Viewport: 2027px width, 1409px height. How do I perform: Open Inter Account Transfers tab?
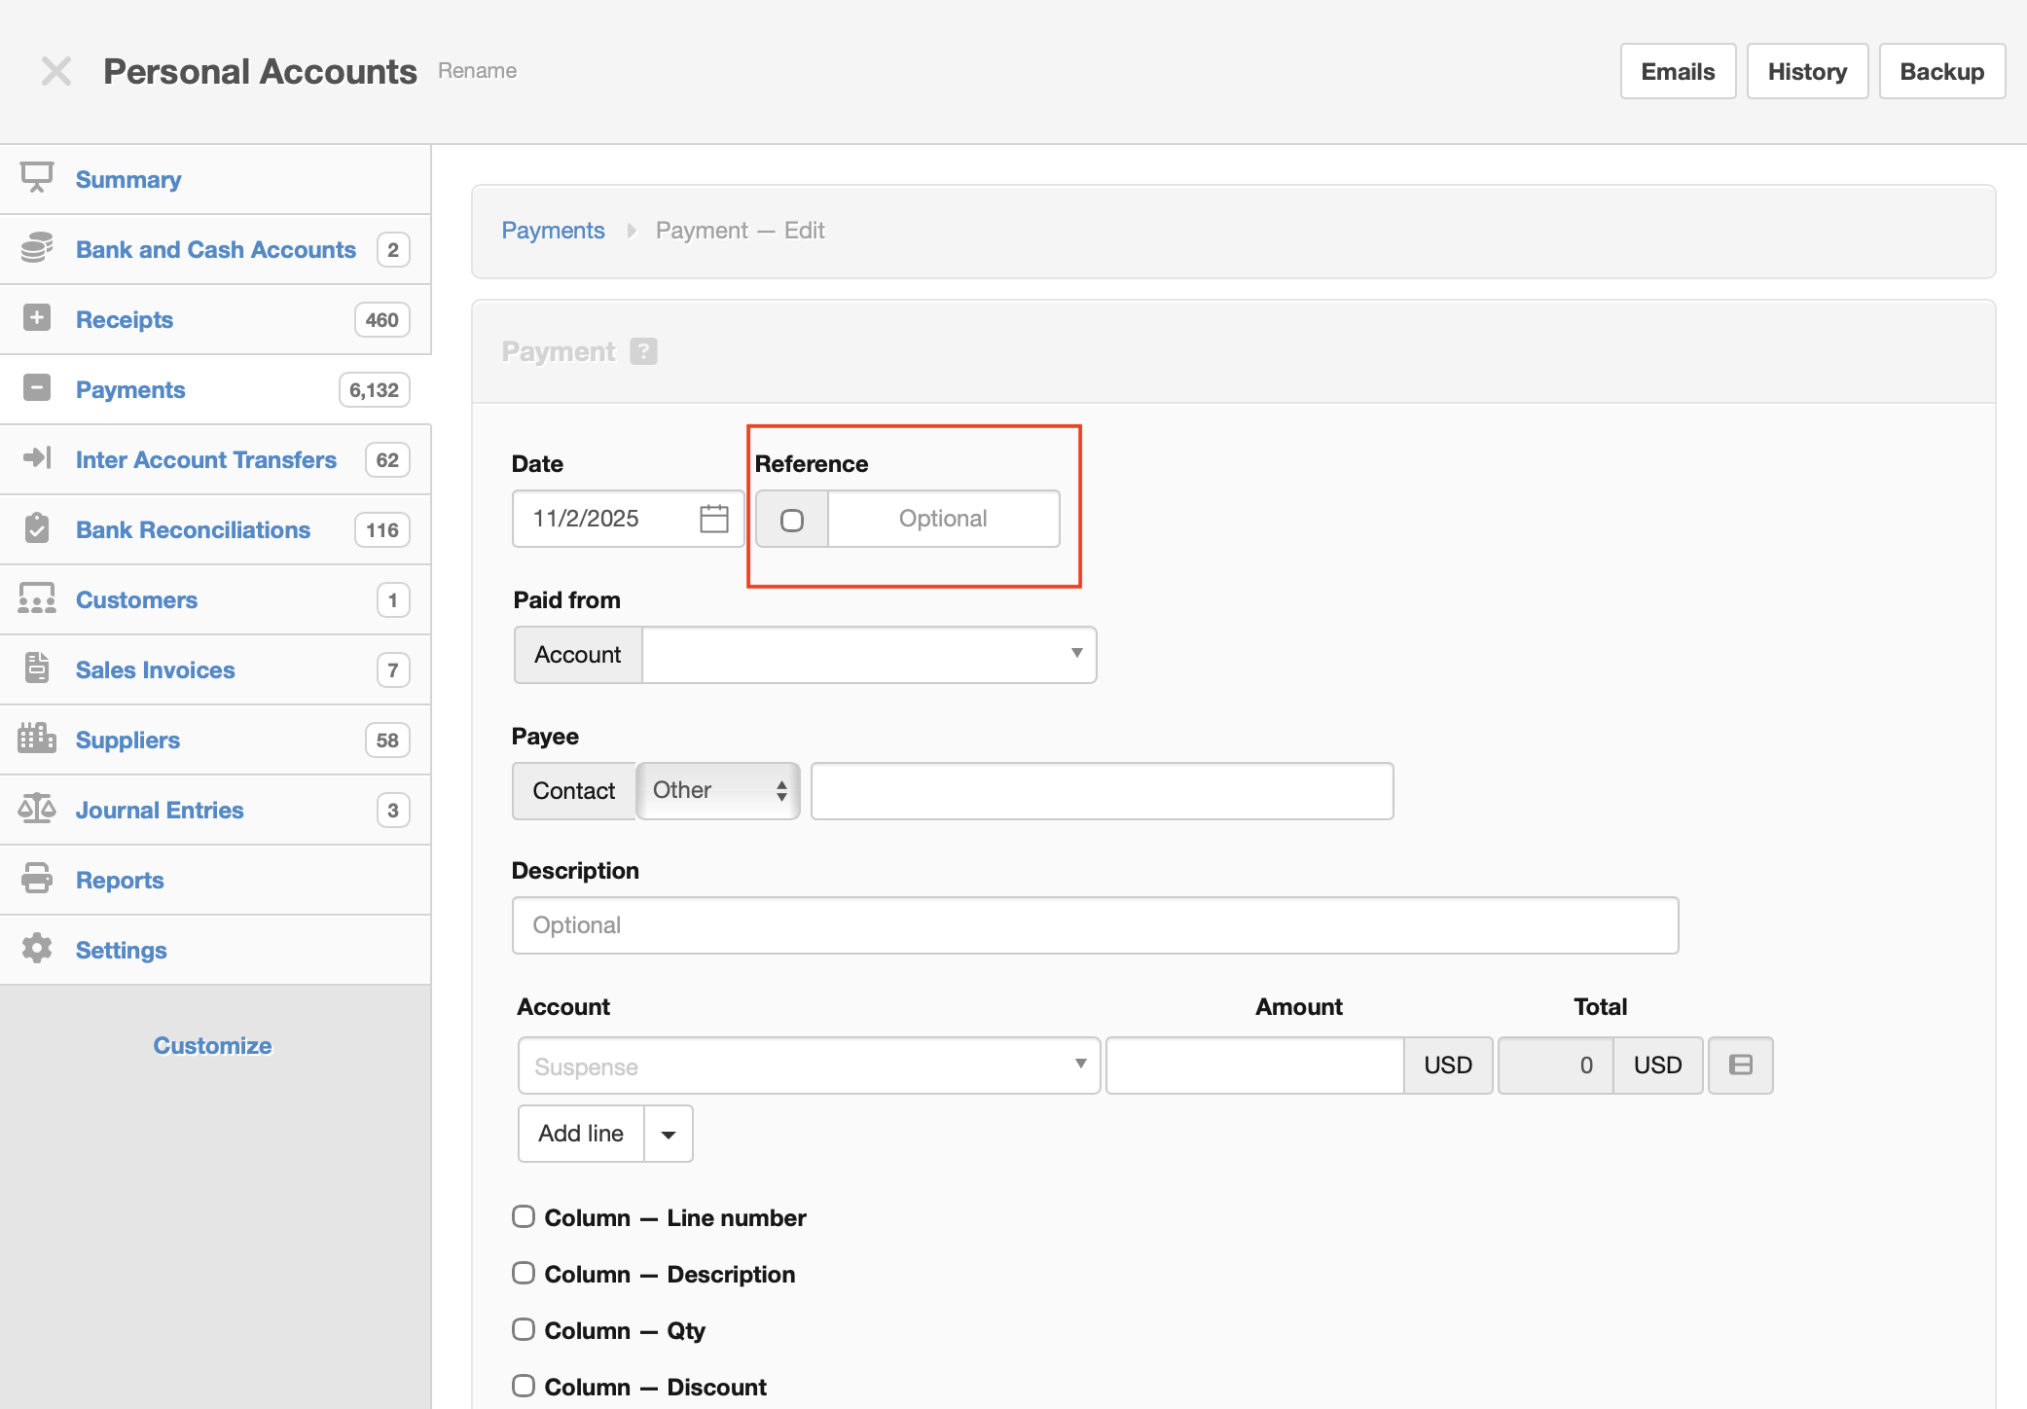point(206,459)
